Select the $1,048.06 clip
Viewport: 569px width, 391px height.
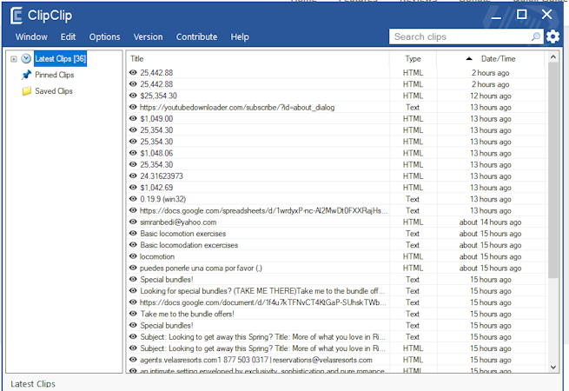tap(156, 153)
